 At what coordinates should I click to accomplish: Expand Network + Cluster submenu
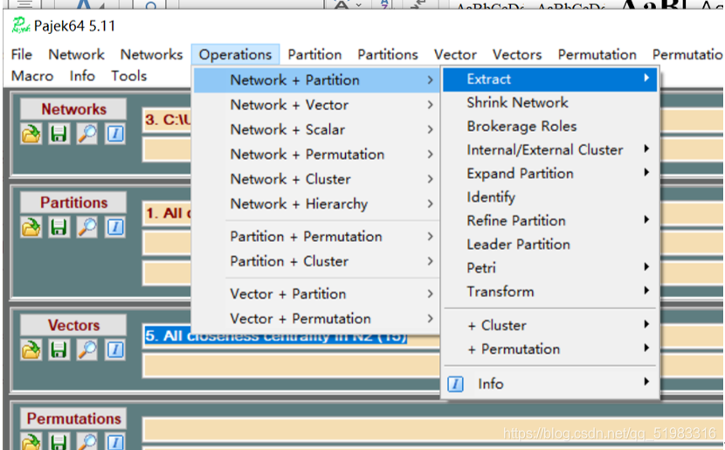317,179
